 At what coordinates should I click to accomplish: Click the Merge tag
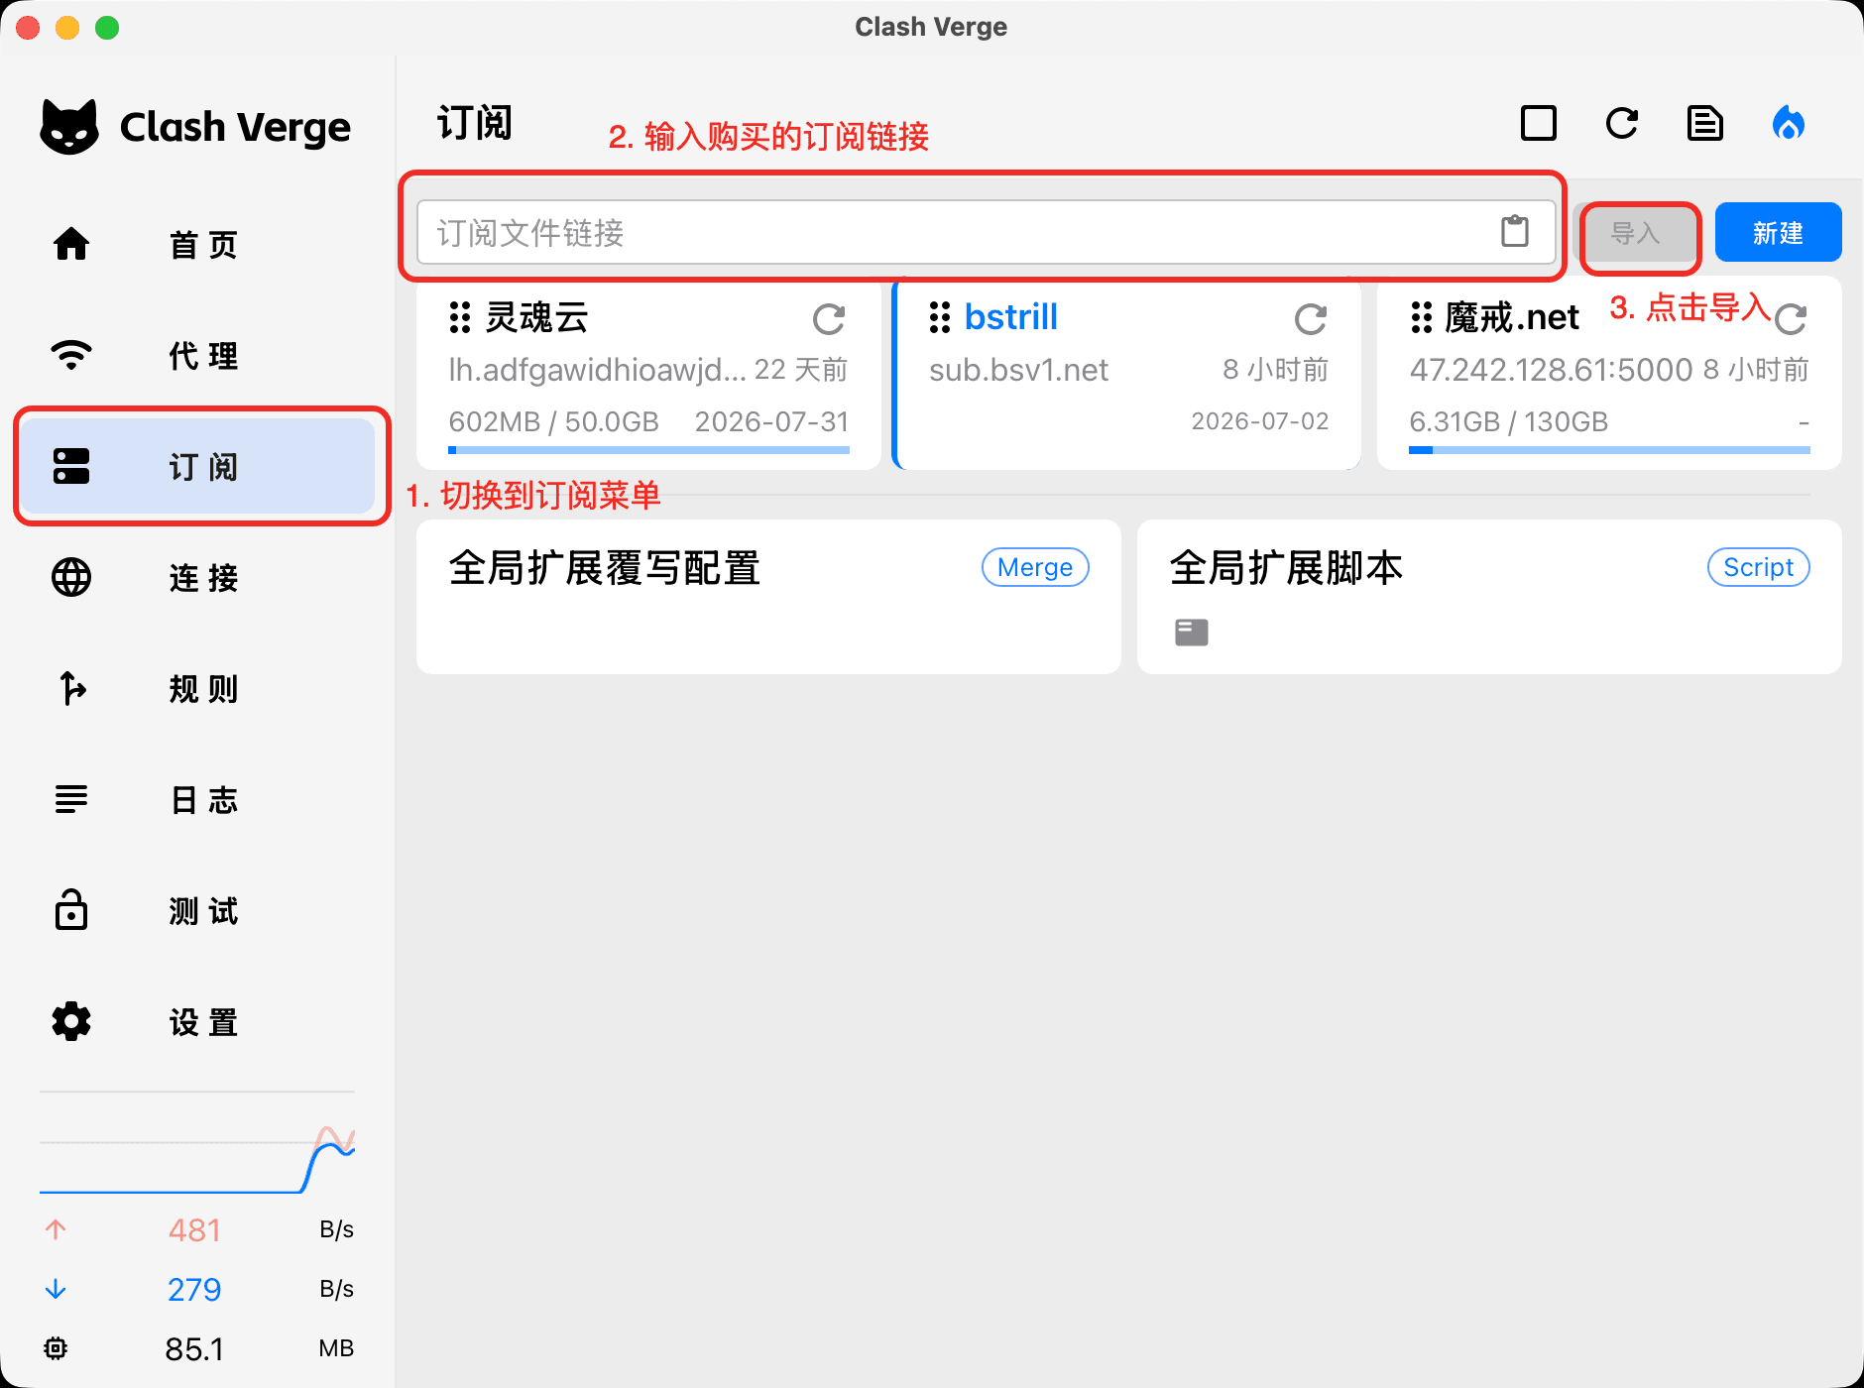tap(1035, 567)
